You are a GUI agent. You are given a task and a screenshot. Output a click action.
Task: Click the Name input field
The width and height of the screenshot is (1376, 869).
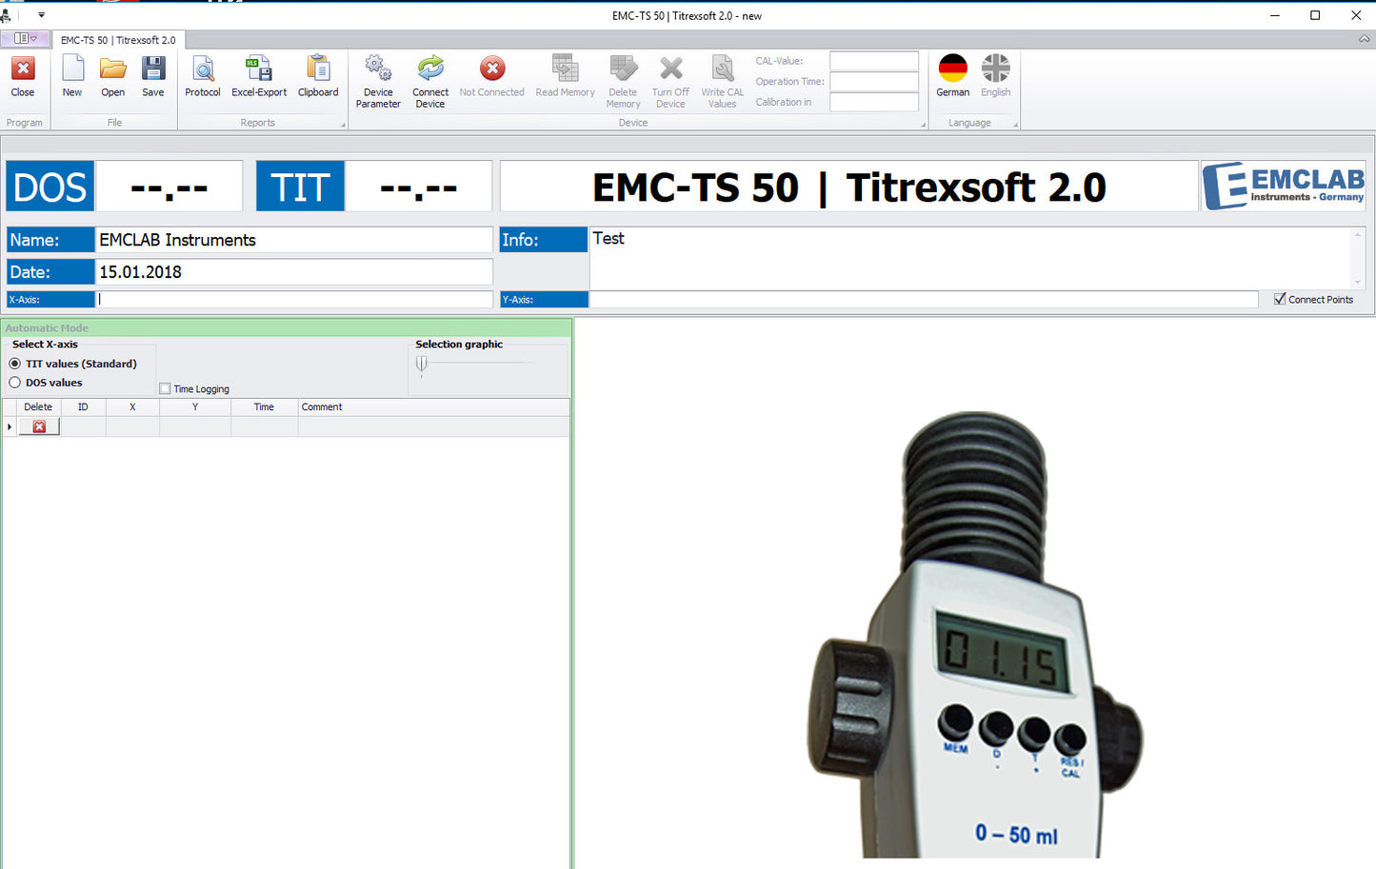pyautogui.click(x=294, y=240)
